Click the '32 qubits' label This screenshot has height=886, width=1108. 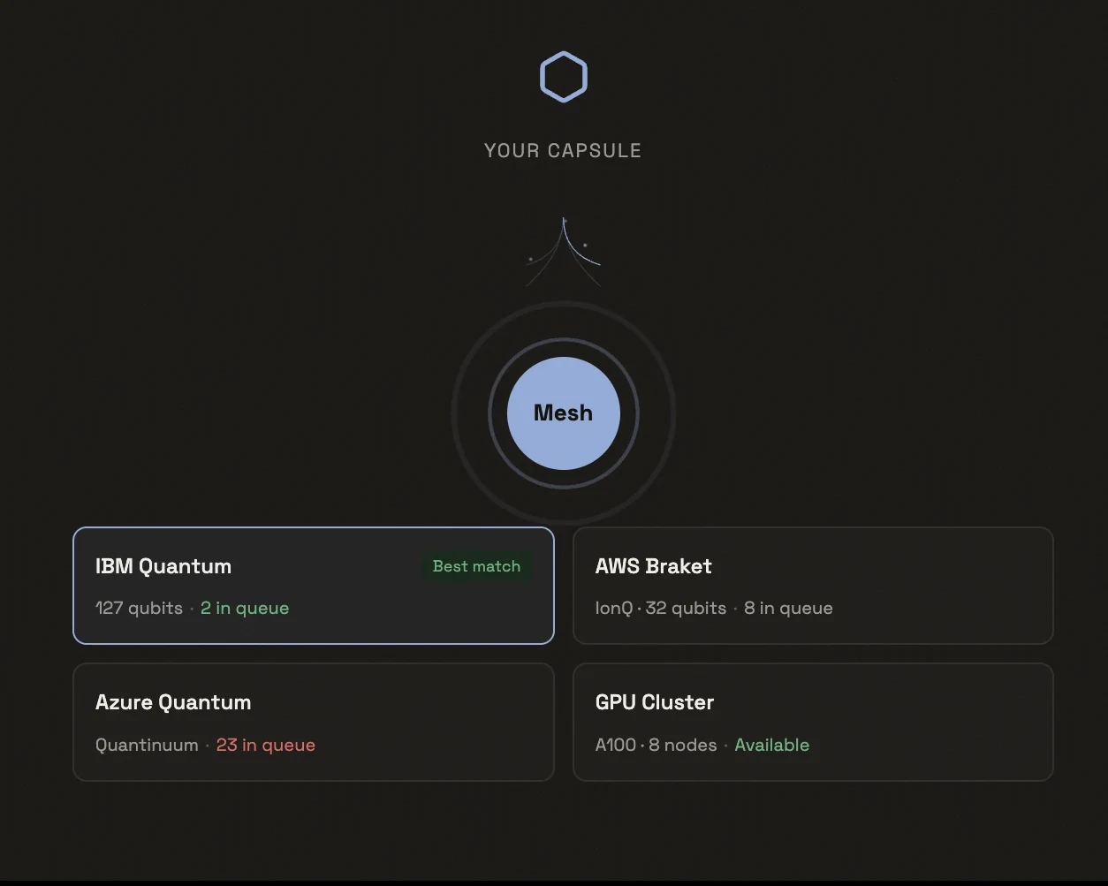point(686,608)
